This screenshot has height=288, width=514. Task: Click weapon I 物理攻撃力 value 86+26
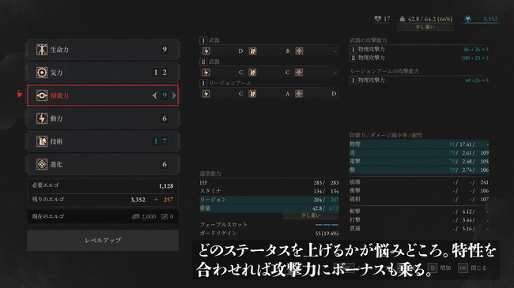point(476,50)
